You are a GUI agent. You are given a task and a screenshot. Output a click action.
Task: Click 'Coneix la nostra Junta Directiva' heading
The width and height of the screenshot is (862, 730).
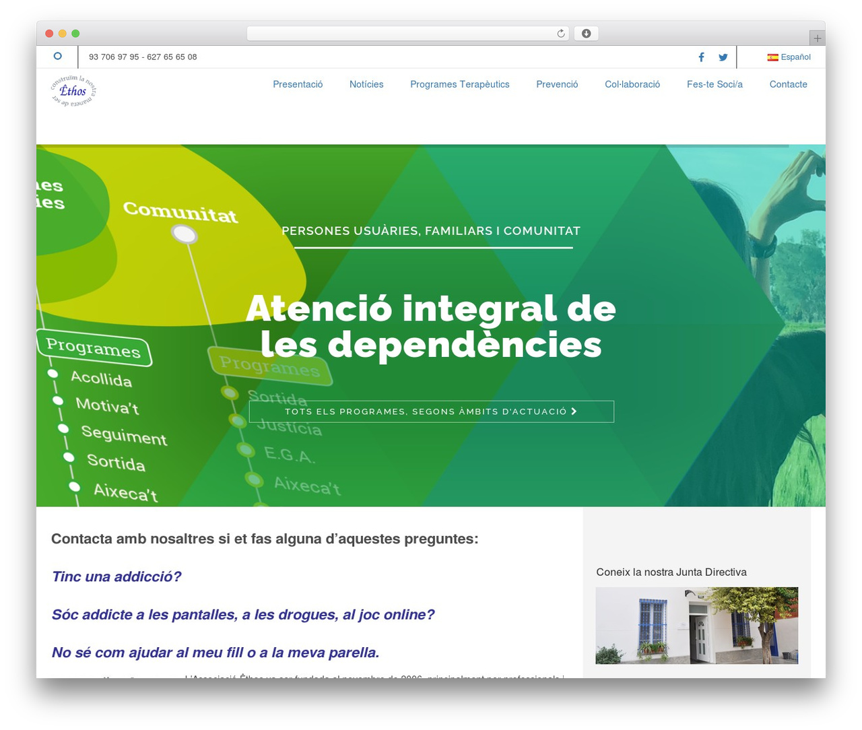tap(671, 572)
